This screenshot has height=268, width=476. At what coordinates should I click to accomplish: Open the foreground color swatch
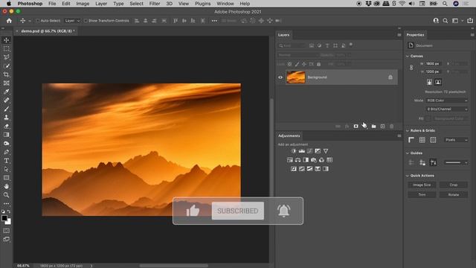[x=4, y=218]
